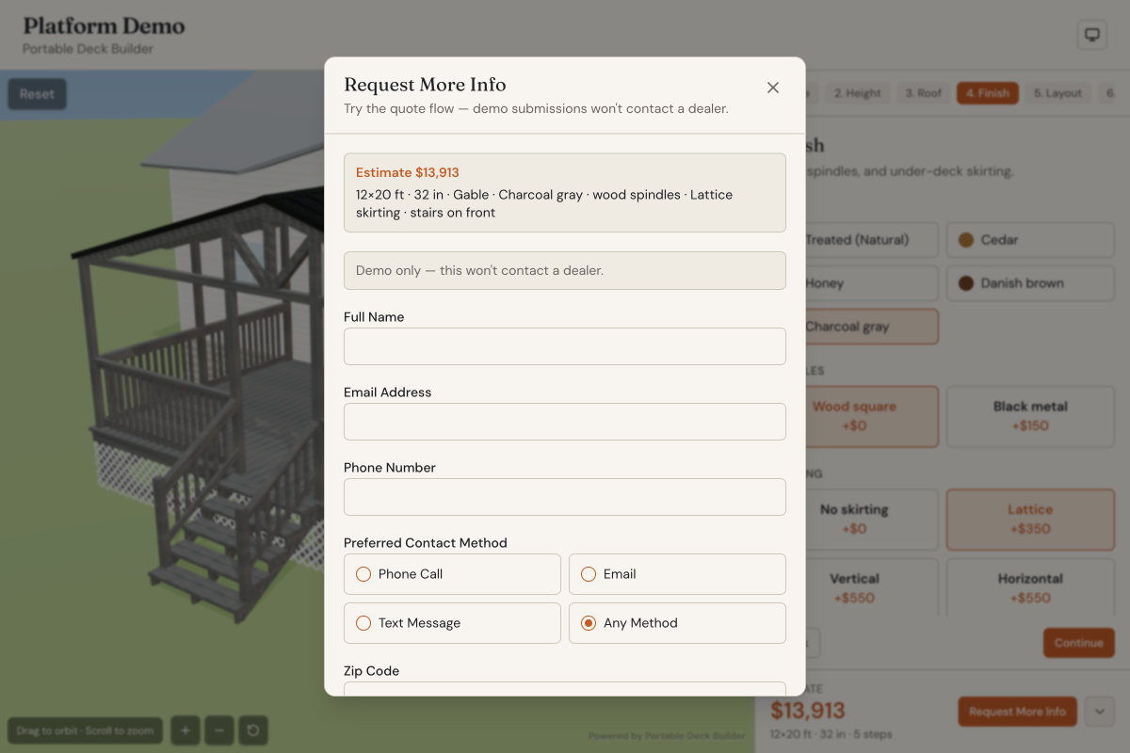
Task: Click the Zip Code input field
Action: click(x=565, y=689)
